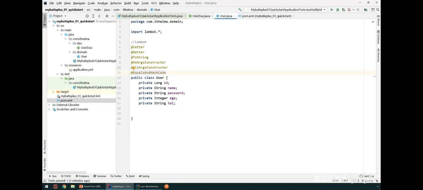Open the Spring tool window
The image size is (423, 190).
coord(144,176)
